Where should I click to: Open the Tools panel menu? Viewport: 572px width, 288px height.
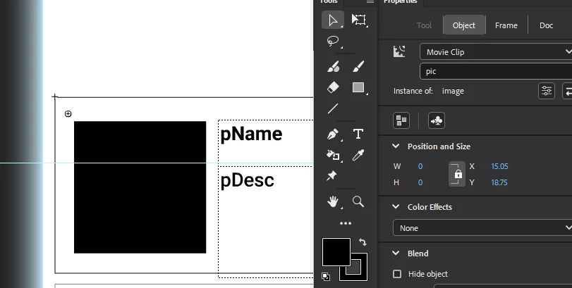370,2
